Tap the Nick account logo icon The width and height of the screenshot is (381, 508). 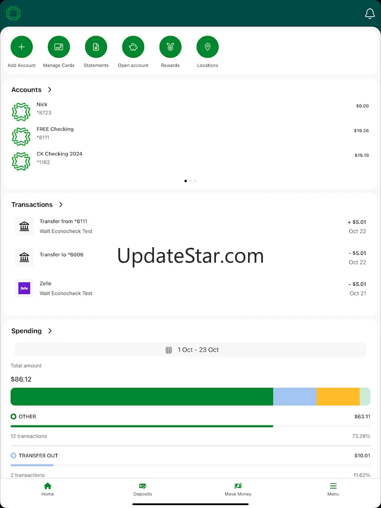click(21, 112)
